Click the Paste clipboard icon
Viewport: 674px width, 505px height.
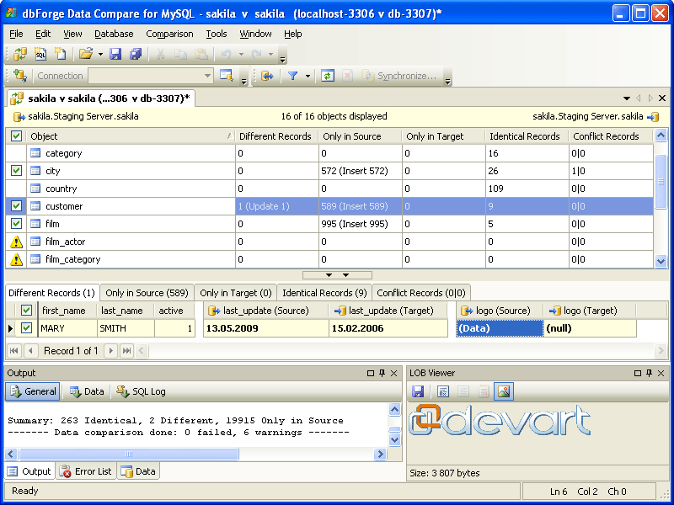(x=201, y=54)
